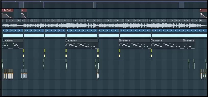This screenshot has width=208, height=97.
Task: Click the curve icon on the unnamed second red automation clip
Action: 23,10
